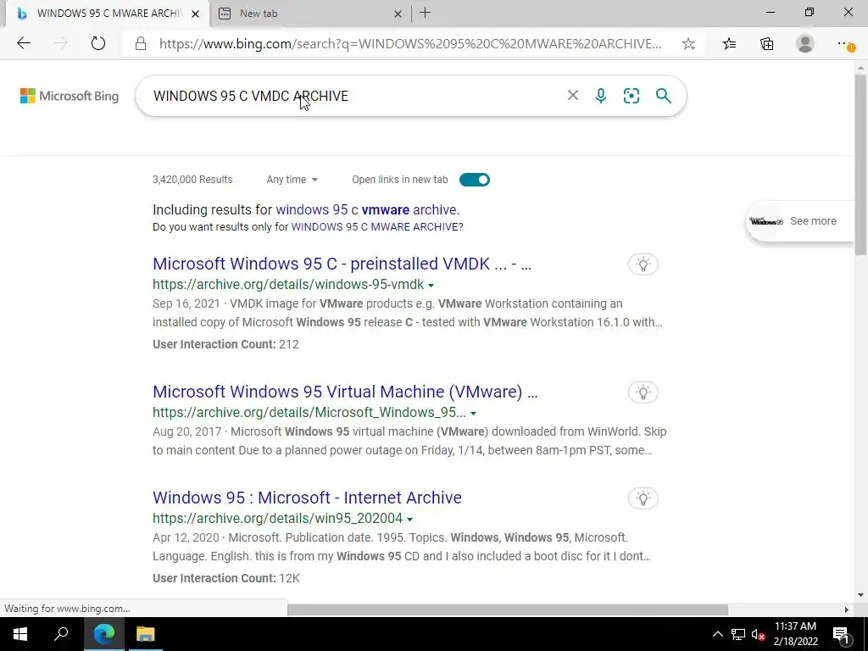Open the Collections icon
The image size is (868, 651).
[767, 44]
